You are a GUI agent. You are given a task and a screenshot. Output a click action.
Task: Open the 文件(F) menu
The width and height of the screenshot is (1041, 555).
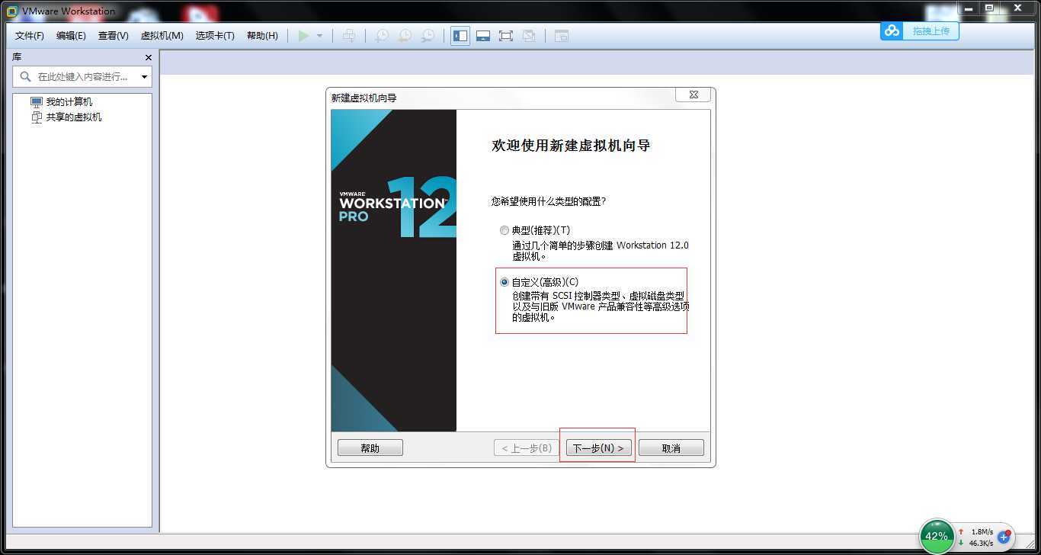[x=30, y=36]
